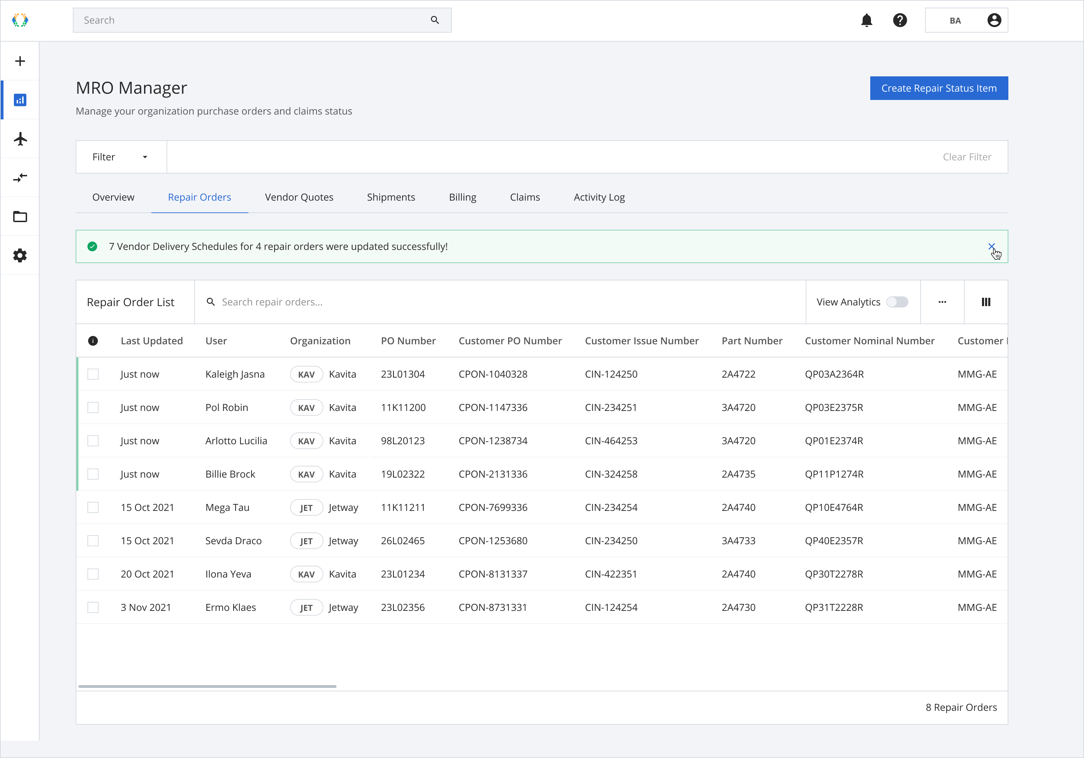Click the JET badge in Mega Tau row
1084x758 pixels.
(x=306, y=508)
